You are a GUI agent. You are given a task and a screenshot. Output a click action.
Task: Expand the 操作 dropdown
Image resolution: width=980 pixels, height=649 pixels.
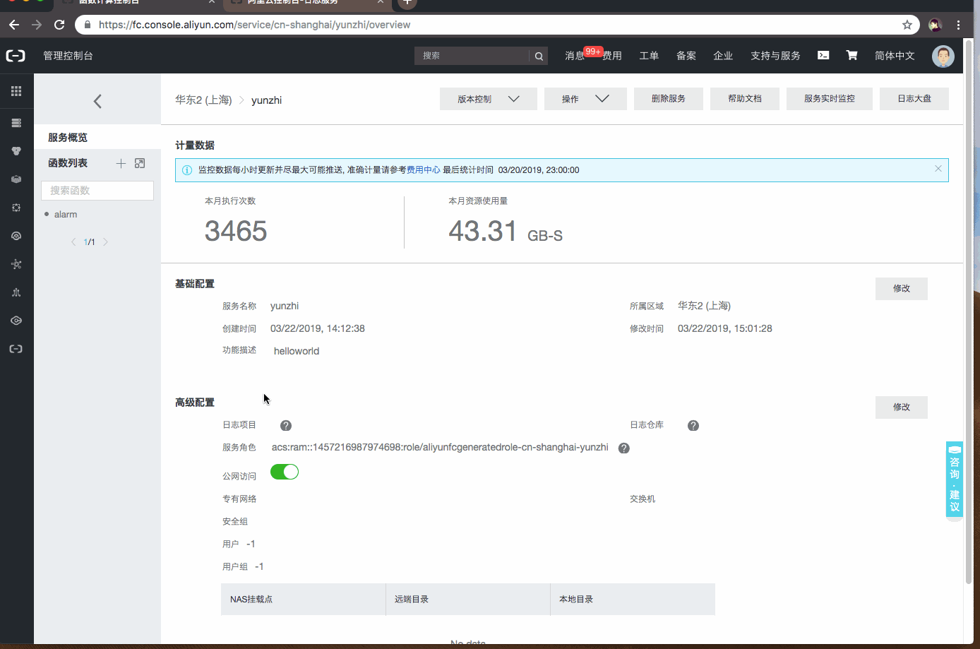585,99
